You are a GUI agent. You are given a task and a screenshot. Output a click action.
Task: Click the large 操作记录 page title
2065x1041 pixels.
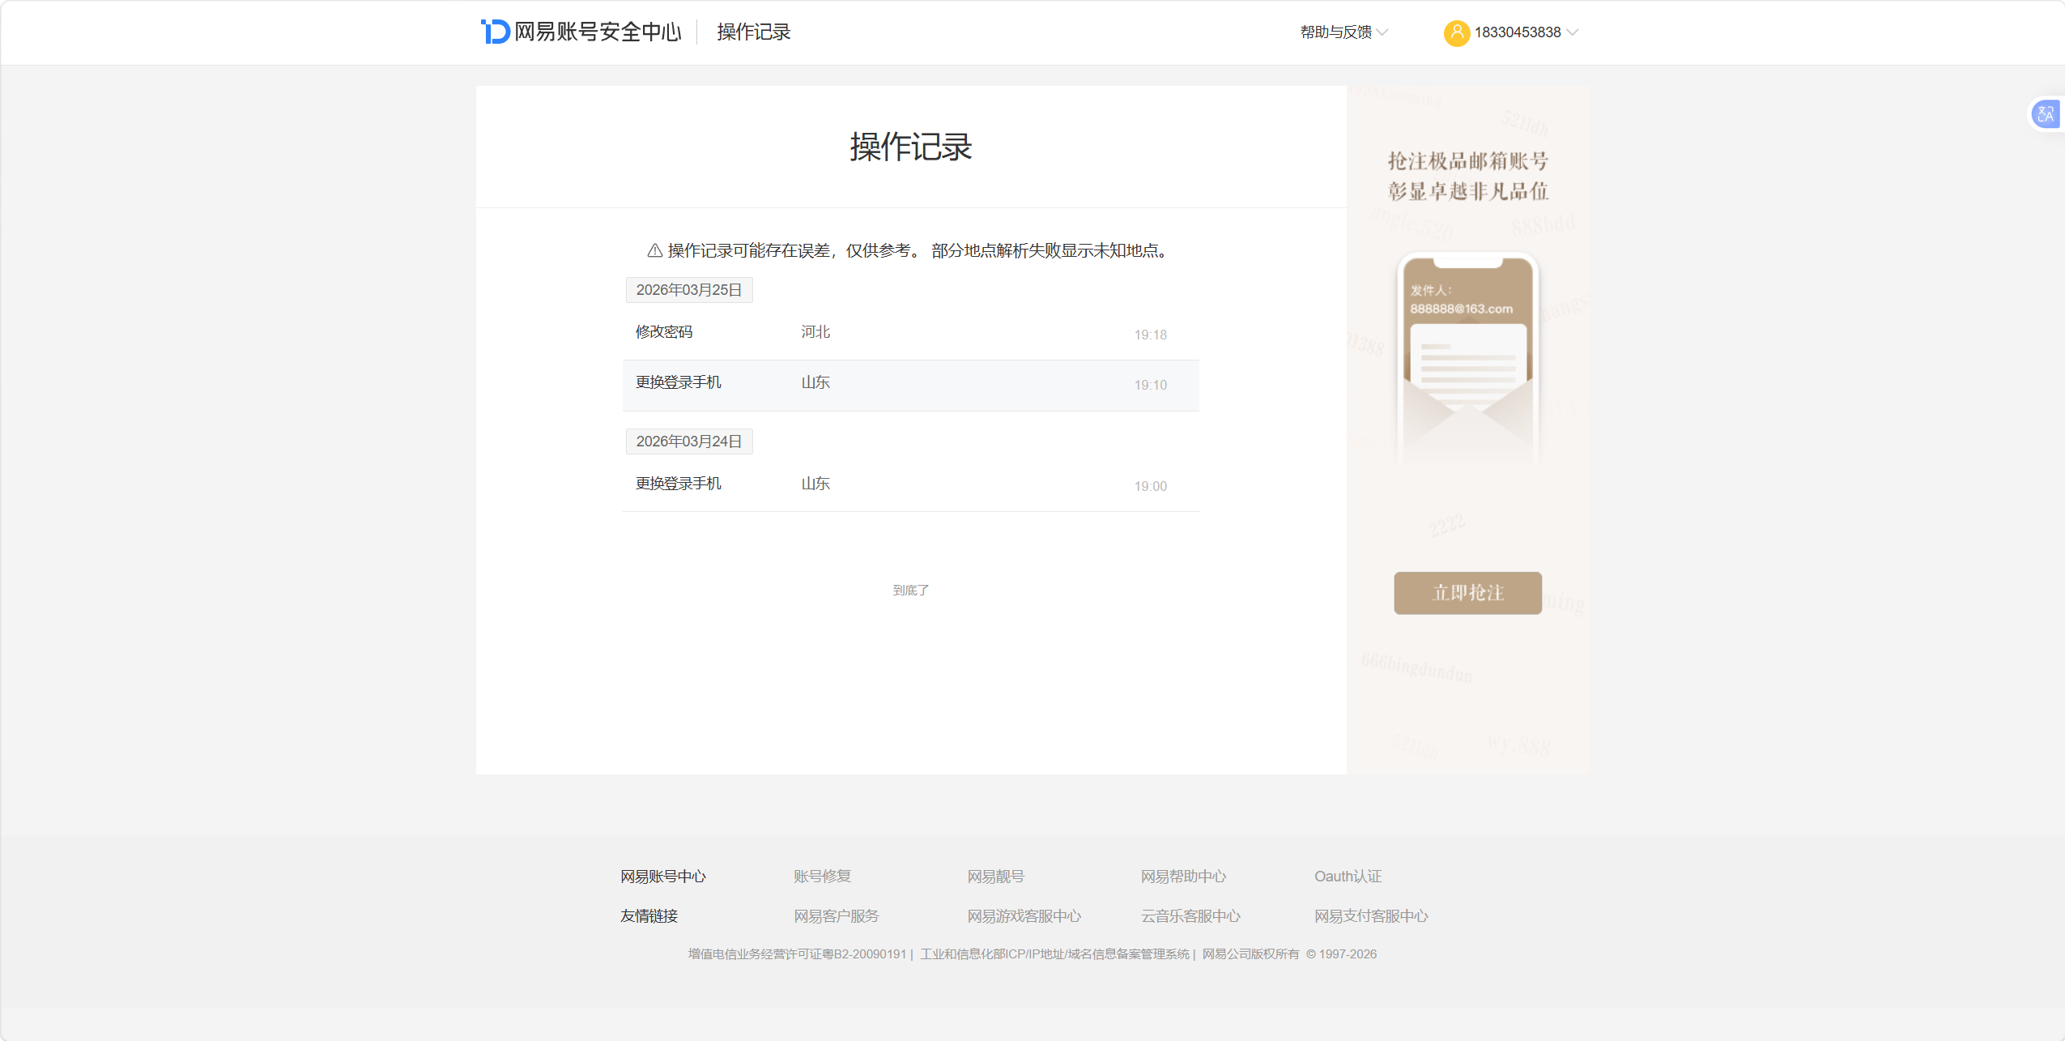click(910, 147)
